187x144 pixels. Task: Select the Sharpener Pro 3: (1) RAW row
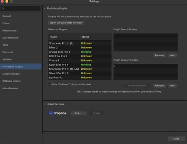[80, 69]
